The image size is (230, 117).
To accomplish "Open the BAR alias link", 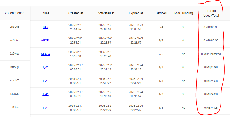I will tap(45, 27).
